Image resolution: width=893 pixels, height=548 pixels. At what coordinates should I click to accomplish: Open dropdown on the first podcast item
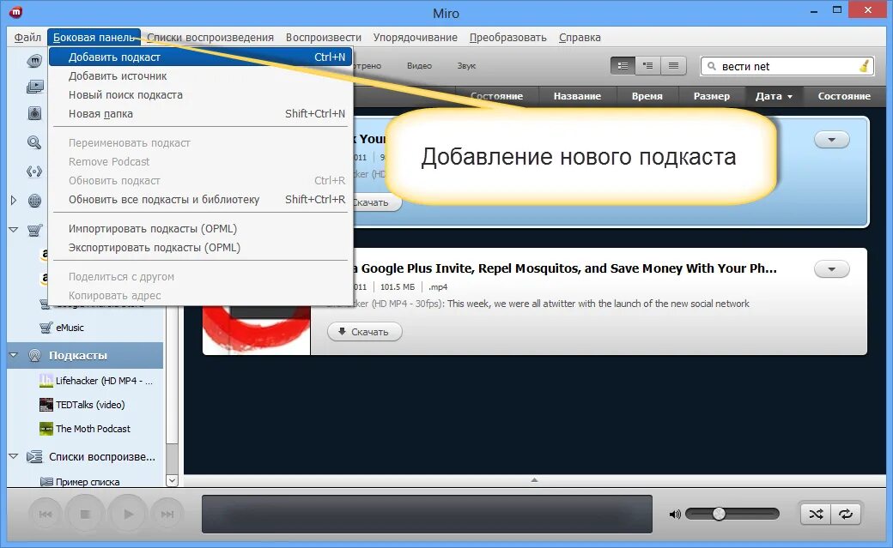(x=831, y=140)
